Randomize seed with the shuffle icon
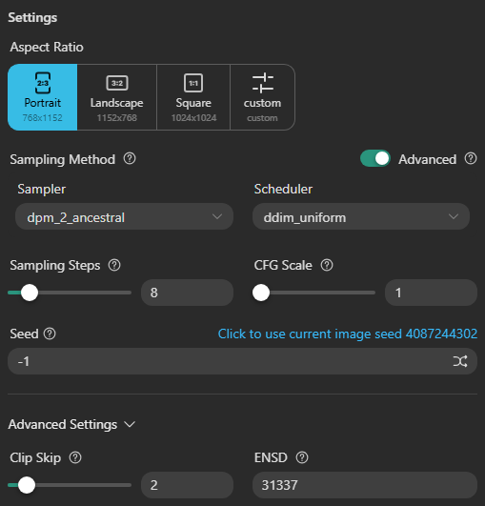This screenshot has height=506, width=485. coord(460,361)
